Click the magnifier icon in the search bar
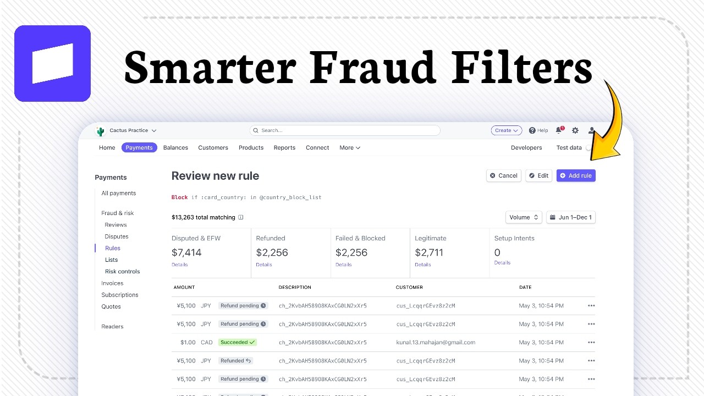Screen dimensions: 704x396 tap(256, 130)
